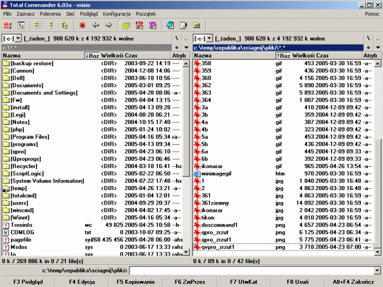Open the notepad editor toolbar icon
Image resolution: width=383 pixels, height=287 pixels.
pos(183,25)
